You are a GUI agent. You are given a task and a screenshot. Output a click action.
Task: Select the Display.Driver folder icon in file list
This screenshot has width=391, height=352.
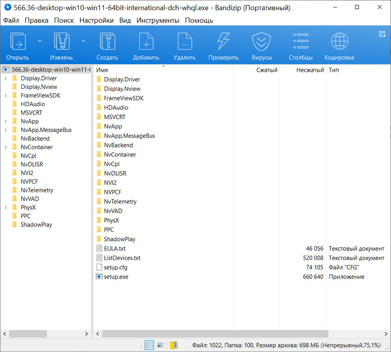coord(99,79)
